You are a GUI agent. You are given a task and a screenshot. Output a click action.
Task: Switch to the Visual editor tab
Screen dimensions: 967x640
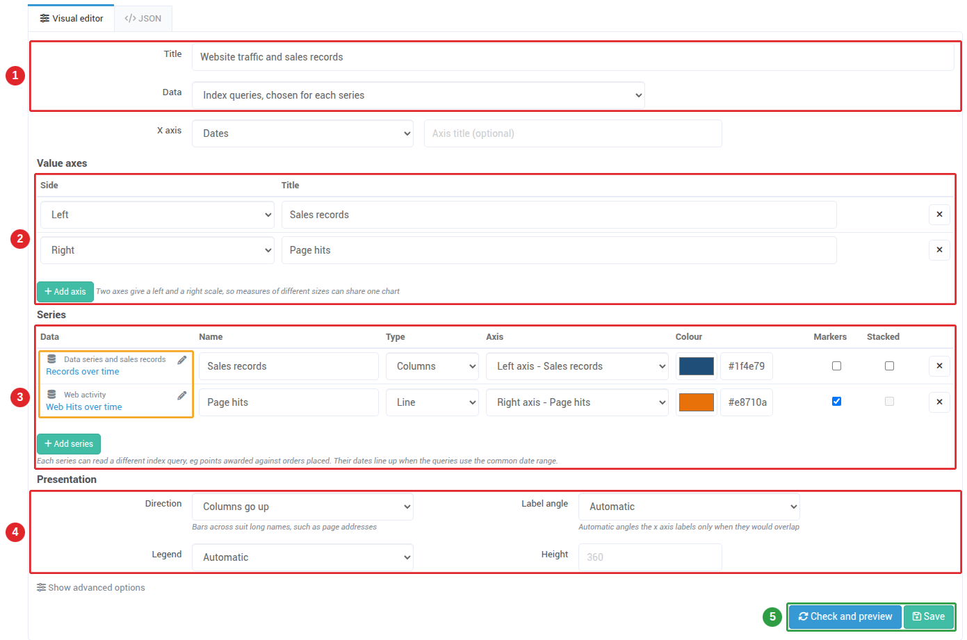[x=71, y=19]
